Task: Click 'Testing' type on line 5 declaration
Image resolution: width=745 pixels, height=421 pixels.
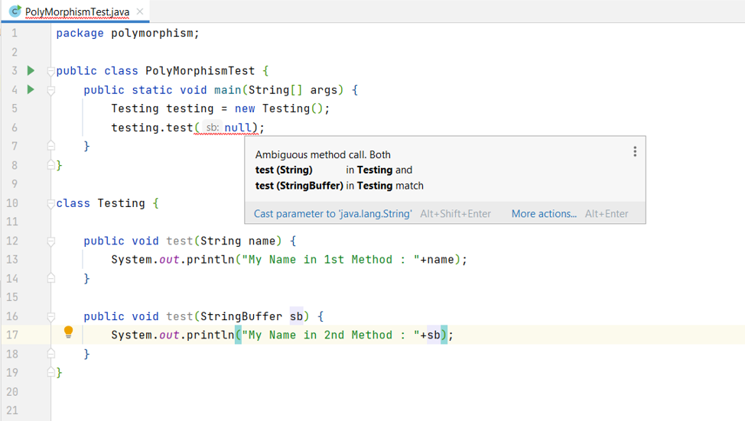Action: [135, 108]
